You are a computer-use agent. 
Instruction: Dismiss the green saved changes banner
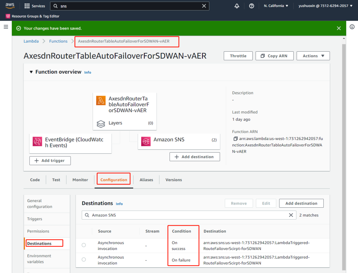point(338,28)
